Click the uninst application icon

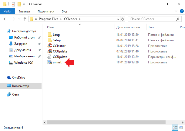tap(49, 62)
